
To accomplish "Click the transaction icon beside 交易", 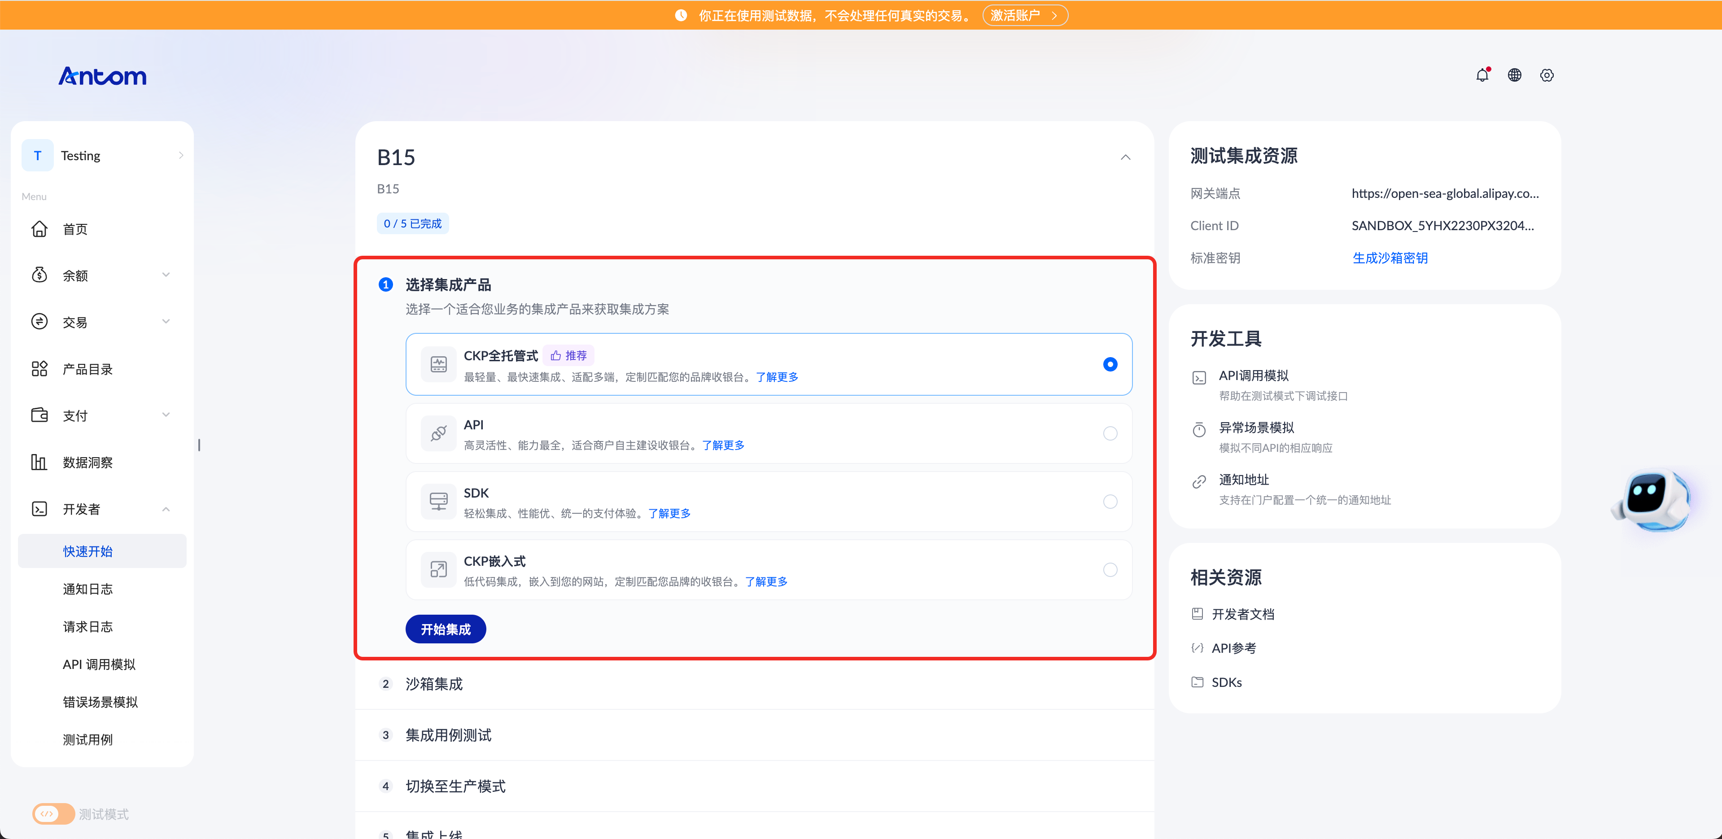I will [39, 322].
